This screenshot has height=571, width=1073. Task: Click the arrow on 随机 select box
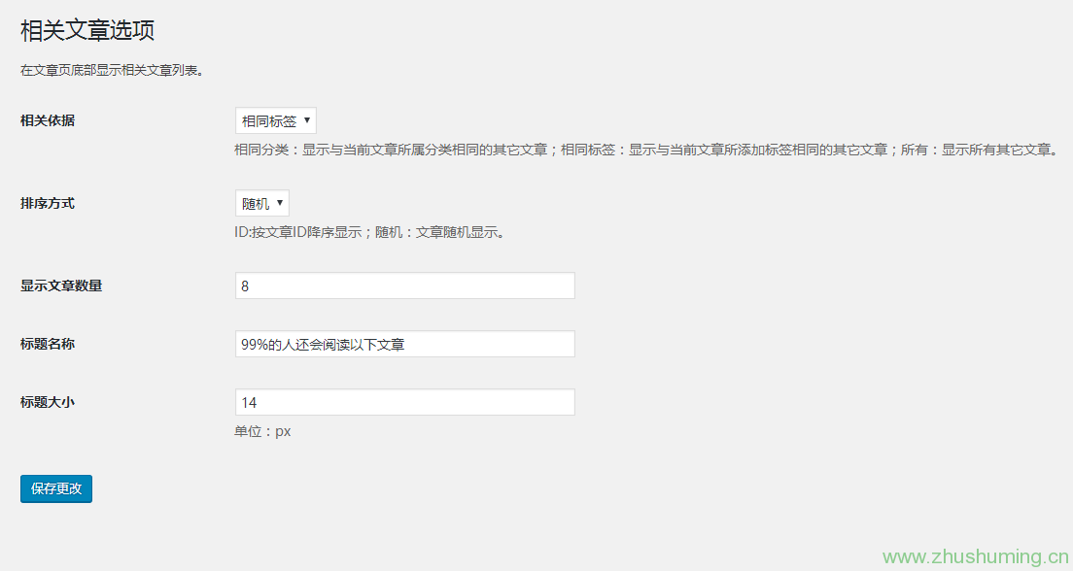[280, 203]
